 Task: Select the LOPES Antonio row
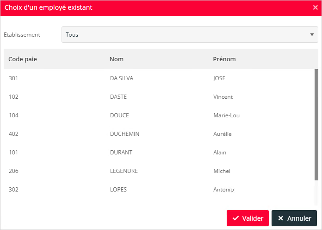(x=159, y=190)
